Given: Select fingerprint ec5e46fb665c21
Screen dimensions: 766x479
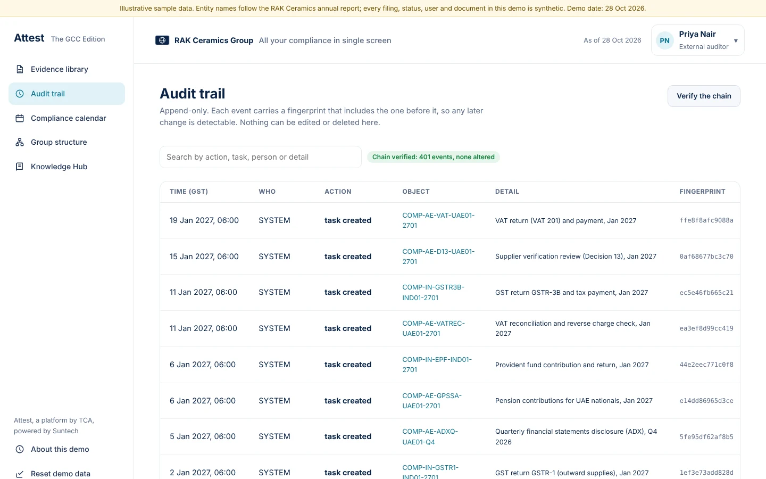Looking at the screenshot, I should tap(706, 293).
